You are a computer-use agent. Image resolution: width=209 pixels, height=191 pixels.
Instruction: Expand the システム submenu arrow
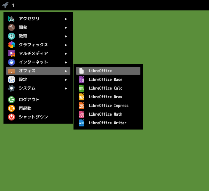(66, 89)
